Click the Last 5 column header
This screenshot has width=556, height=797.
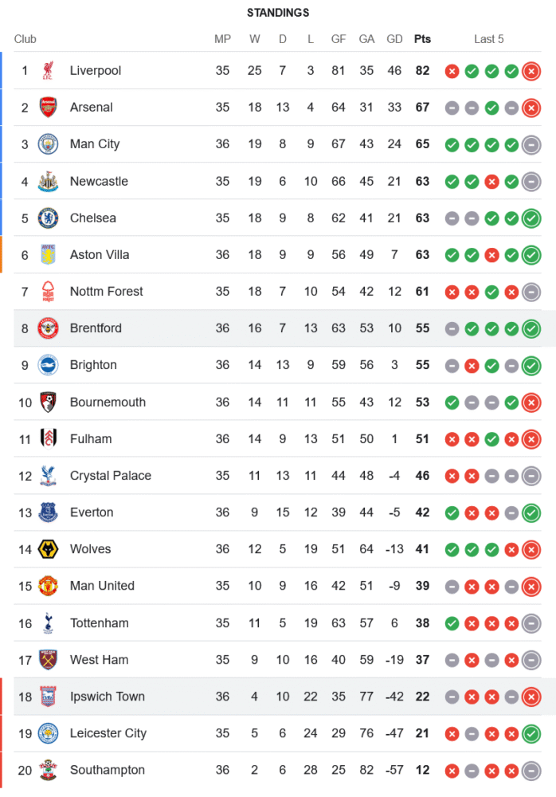488,39
